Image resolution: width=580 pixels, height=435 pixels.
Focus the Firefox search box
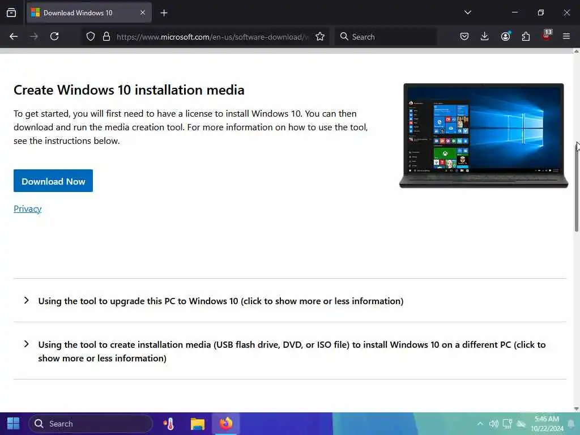[x=385, y=37]
